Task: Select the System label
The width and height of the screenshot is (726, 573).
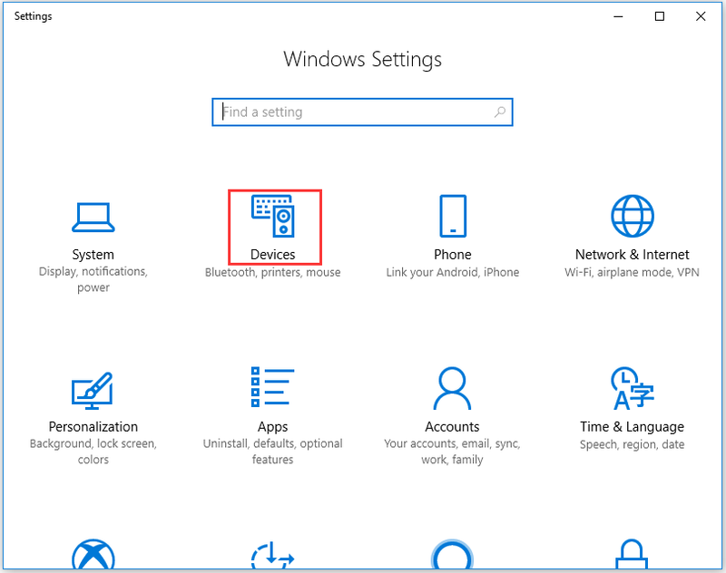Action: (x=93, y=255)
